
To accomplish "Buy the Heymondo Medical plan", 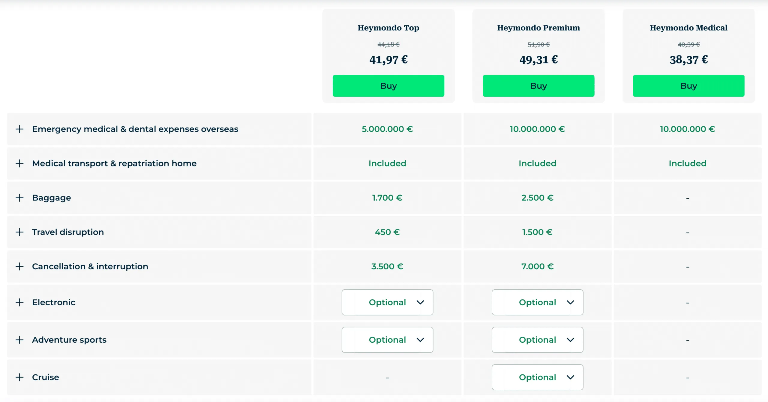I will coord(688,86).
